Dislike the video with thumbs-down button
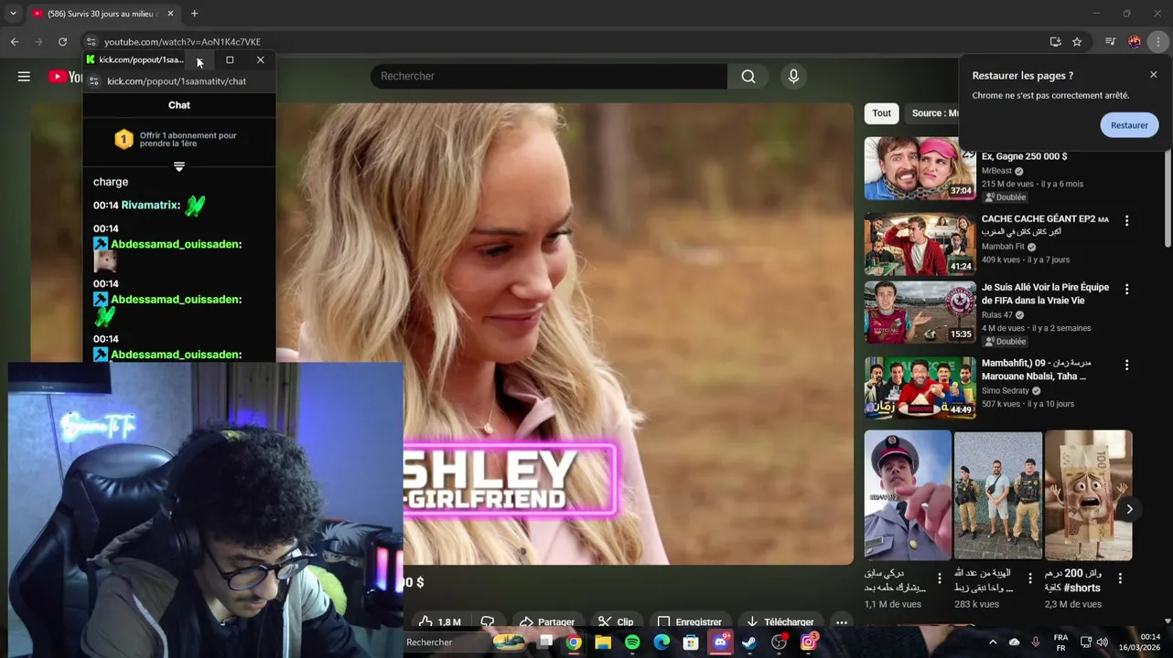The width and height of the screenshot is (1173, 658). (x=488, y=621)
